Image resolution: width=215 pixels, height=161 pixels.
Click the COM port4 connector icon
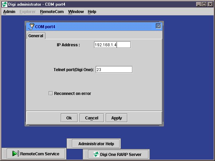pos(32,26)
